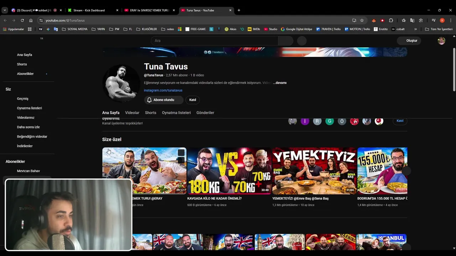
Task: Show next videos in Size özel row
Action: [406, 171]
